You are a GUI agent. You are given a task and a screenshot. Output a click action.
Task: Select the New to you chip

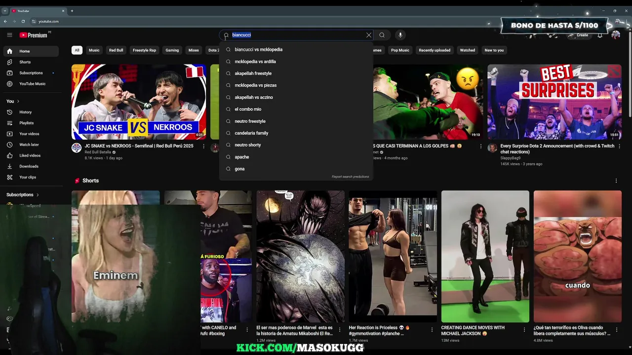pyautogui.click(x=494, y=50)
